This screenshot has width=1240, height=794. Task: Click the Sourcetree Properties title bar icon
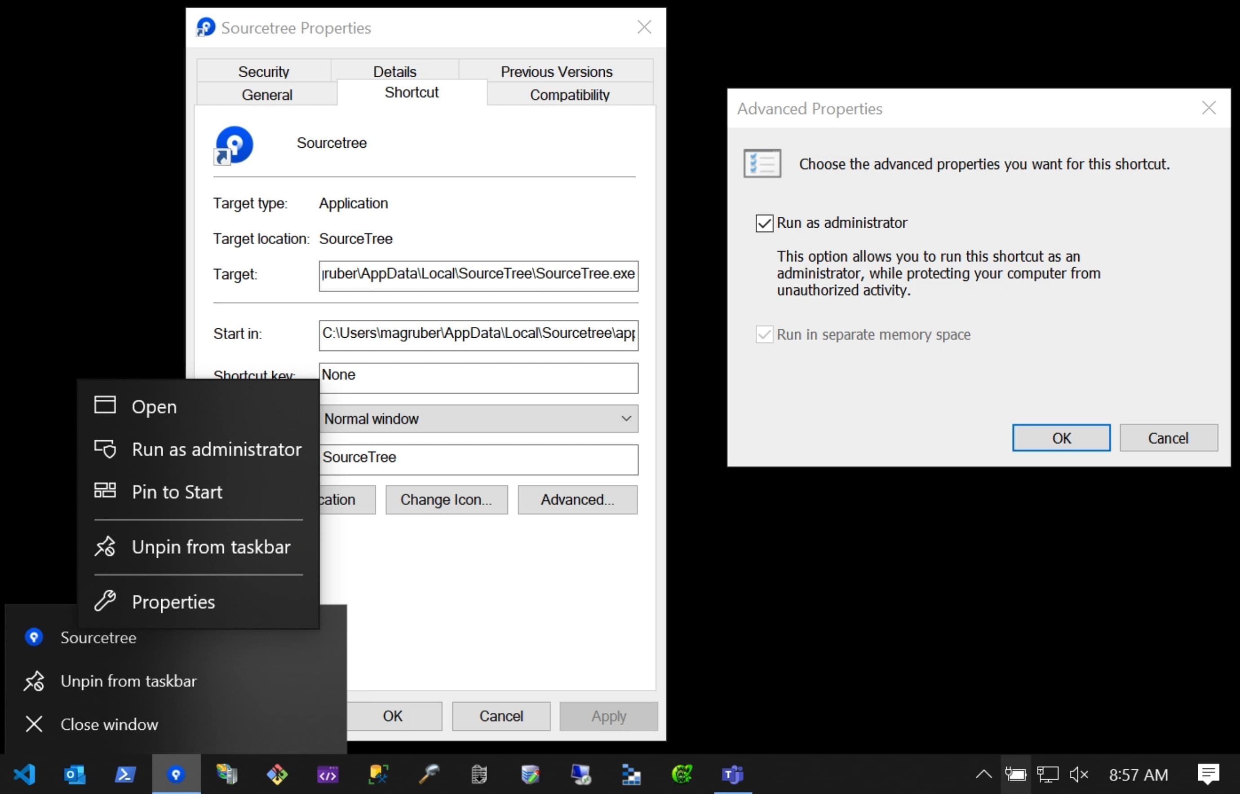[205, 27]
